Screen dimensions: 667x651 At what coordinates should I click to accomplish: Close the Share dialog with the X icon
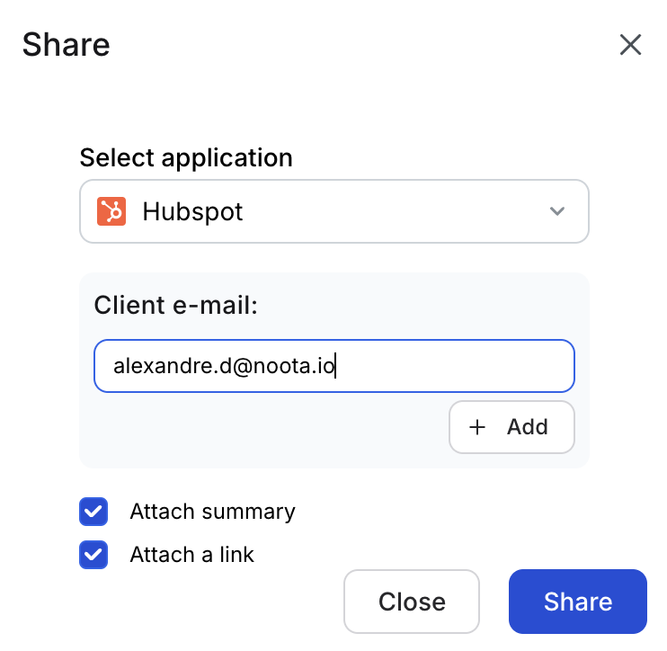[x=630, y=45]
